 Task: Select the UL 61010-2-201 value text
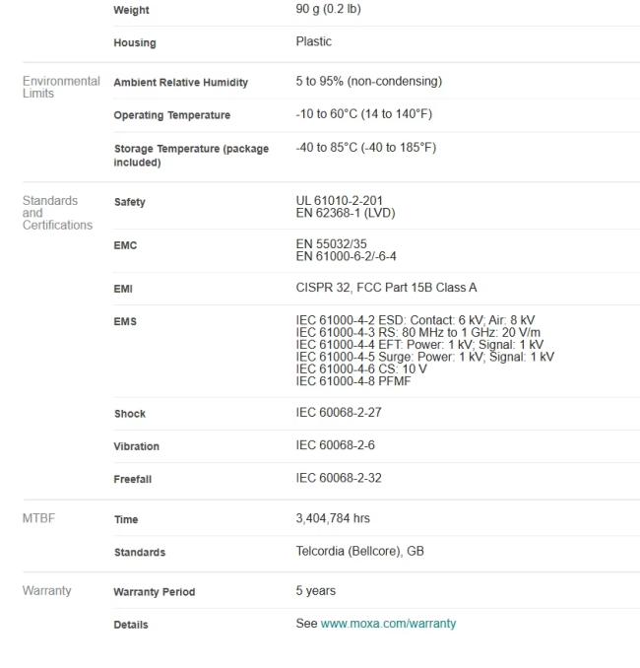pyautogui.click(x=339, y=201)
